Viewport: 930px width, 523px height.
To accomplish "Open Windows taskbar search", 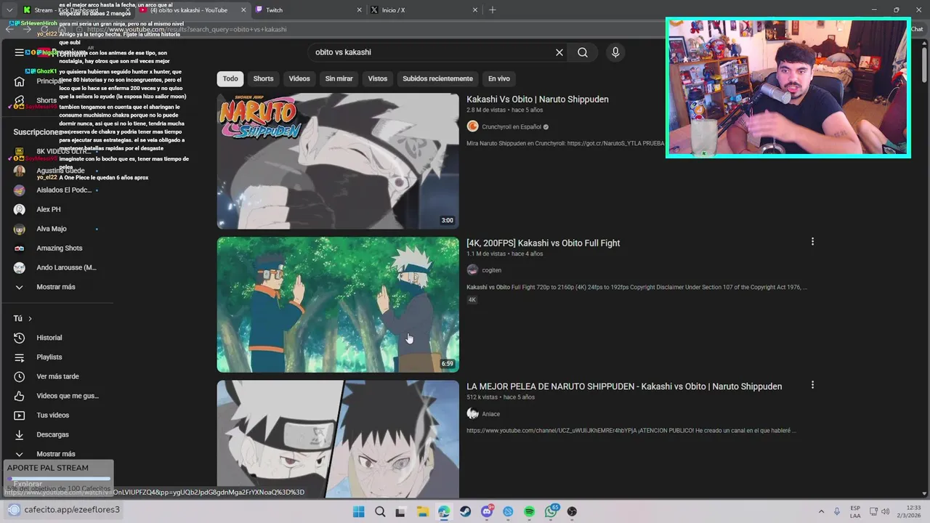I will 380,511.
